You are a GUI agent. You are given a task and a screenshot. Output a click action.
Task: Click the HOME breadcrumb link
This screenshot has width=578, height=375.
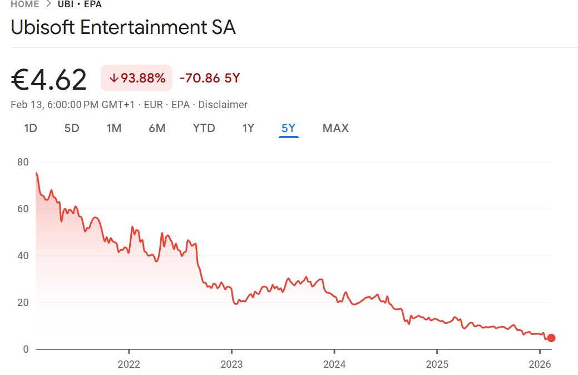[24, 4]
